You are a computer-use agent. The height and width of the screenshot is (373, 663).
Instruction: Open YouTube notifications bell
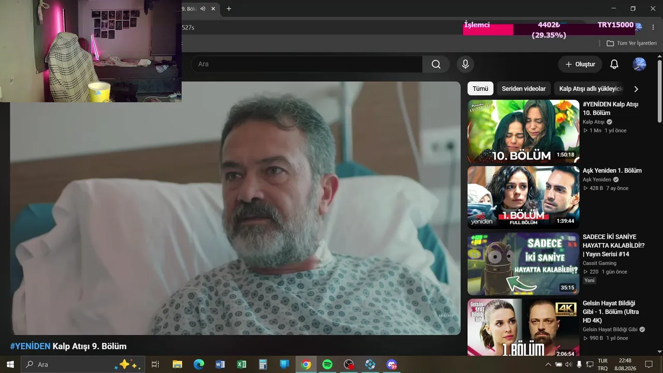(614, 64)
